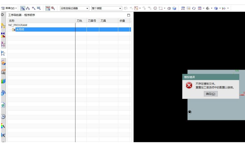
Task: Open the Reuse Library books icon
Action: [x=3, y=82]
